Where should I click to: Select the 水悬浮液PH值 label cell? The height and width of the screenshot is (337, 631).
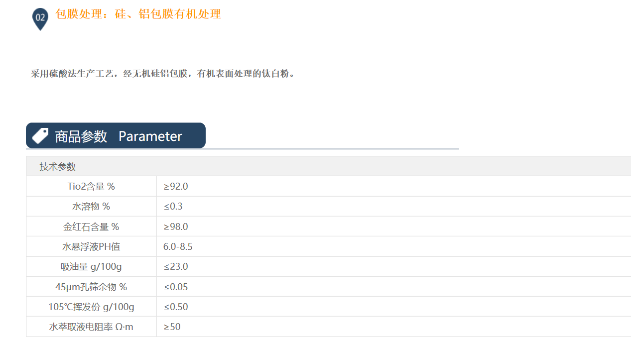tap(91, 247)
